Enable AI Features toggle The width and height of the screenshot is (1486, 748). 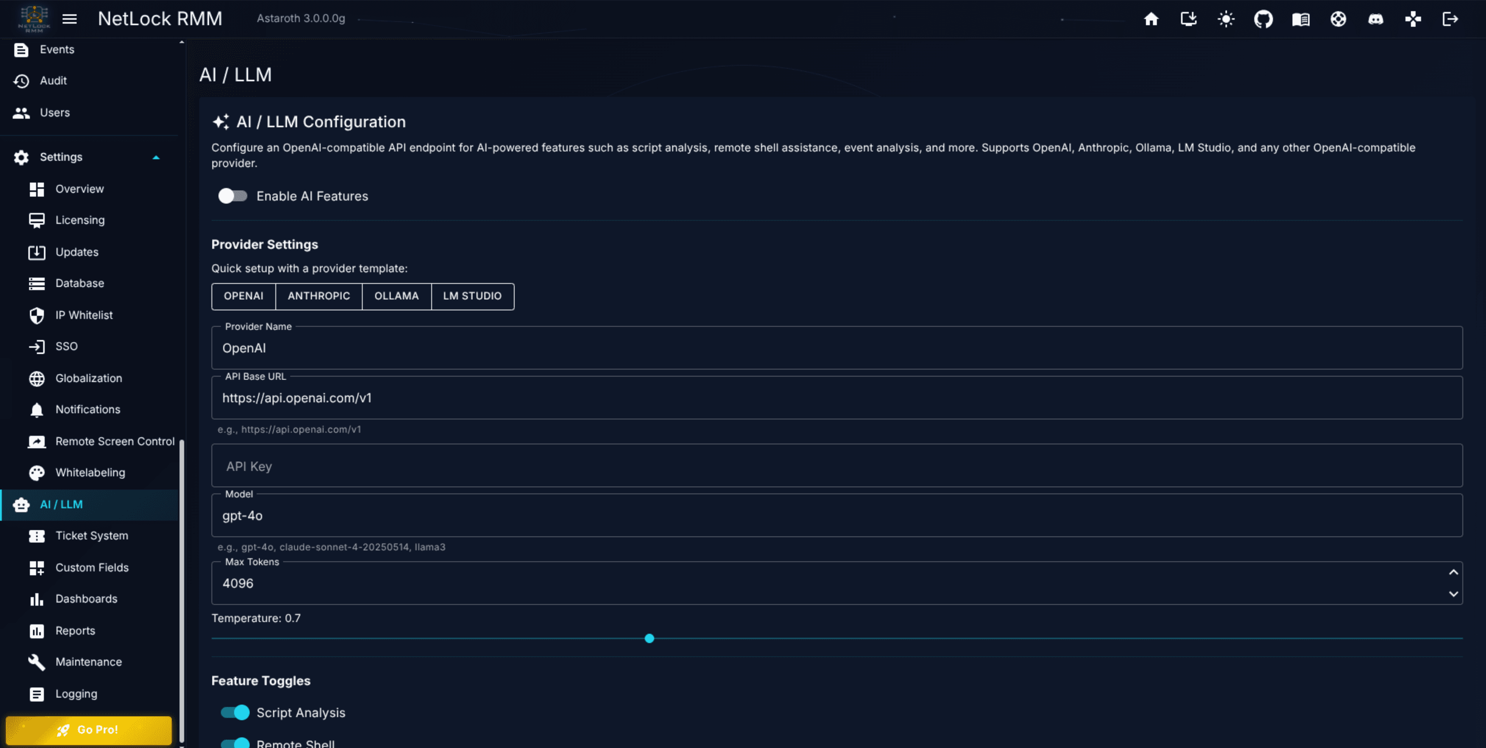pyautogui.click(x=232, y=196)
